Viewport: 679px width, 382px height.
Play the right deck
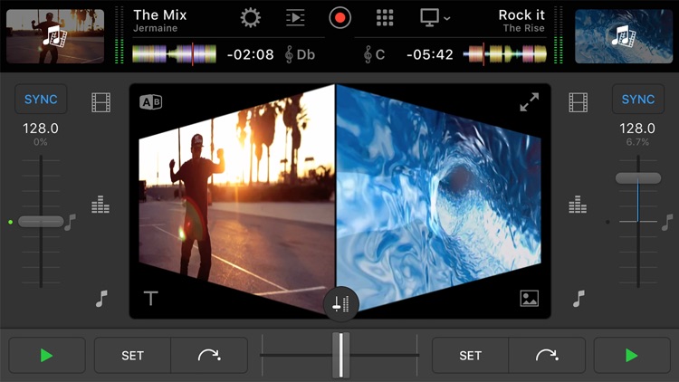click(x=632, y=356)
